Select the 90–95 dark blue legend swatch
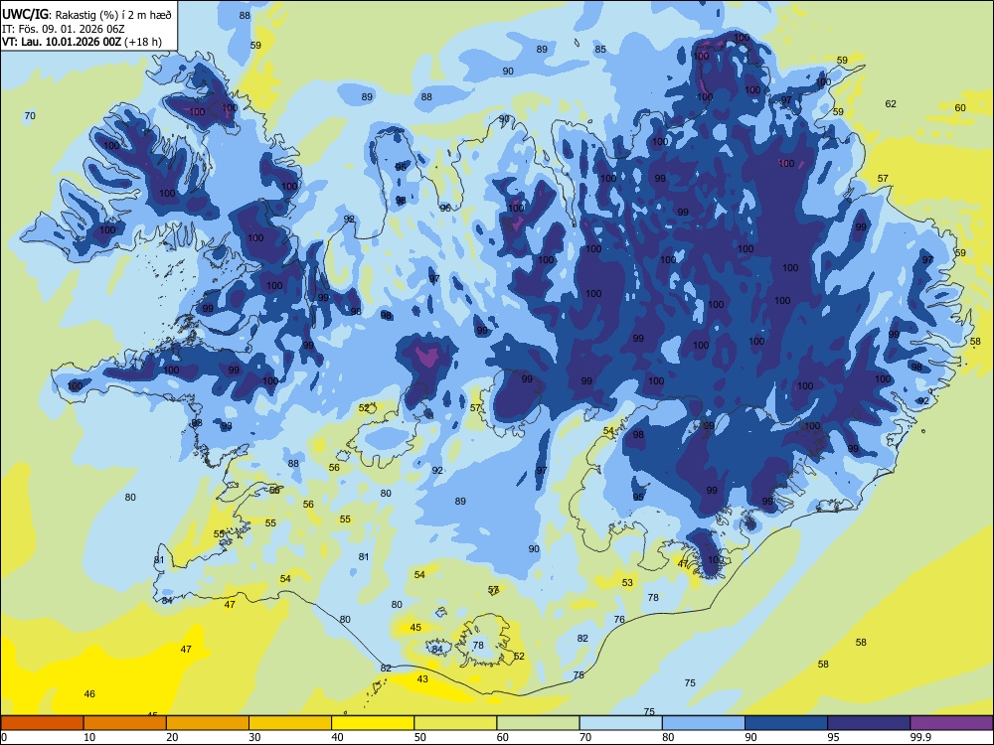Screen dimensions: 994x745 click(x=786, y=723)
